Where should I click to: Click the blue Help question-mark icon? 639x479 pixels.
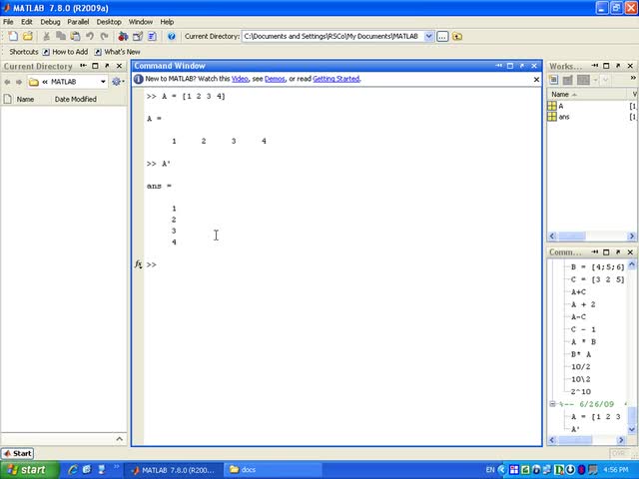(x=171, y=36)
